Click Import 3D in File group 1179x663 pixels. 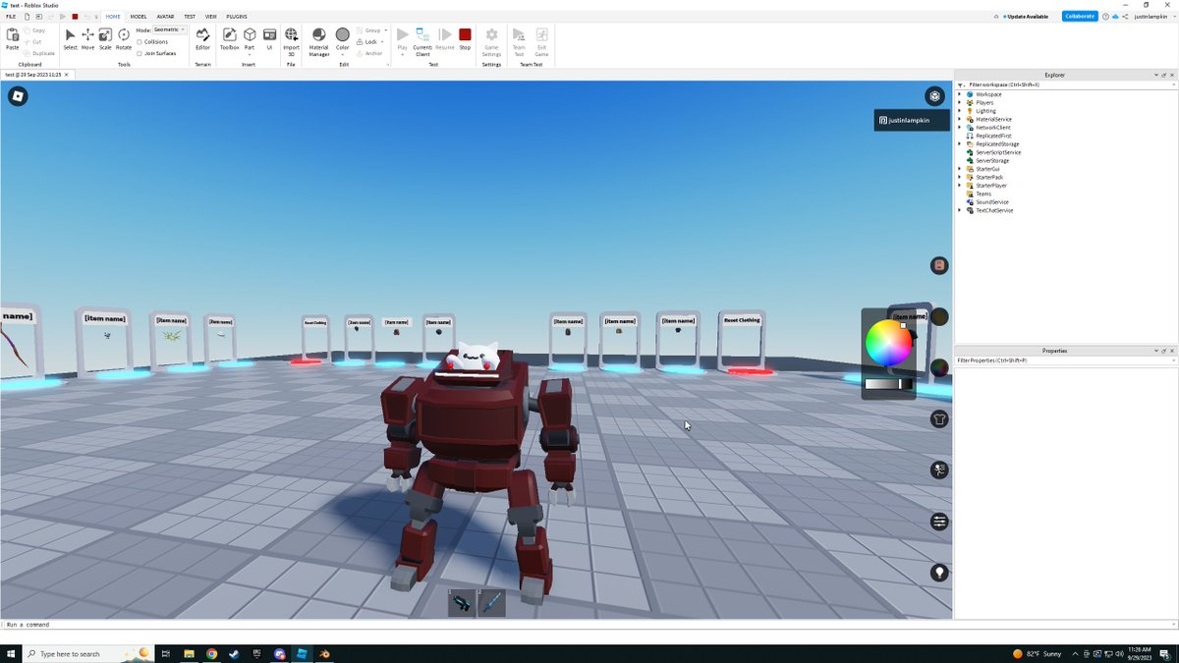coord(291,40)
